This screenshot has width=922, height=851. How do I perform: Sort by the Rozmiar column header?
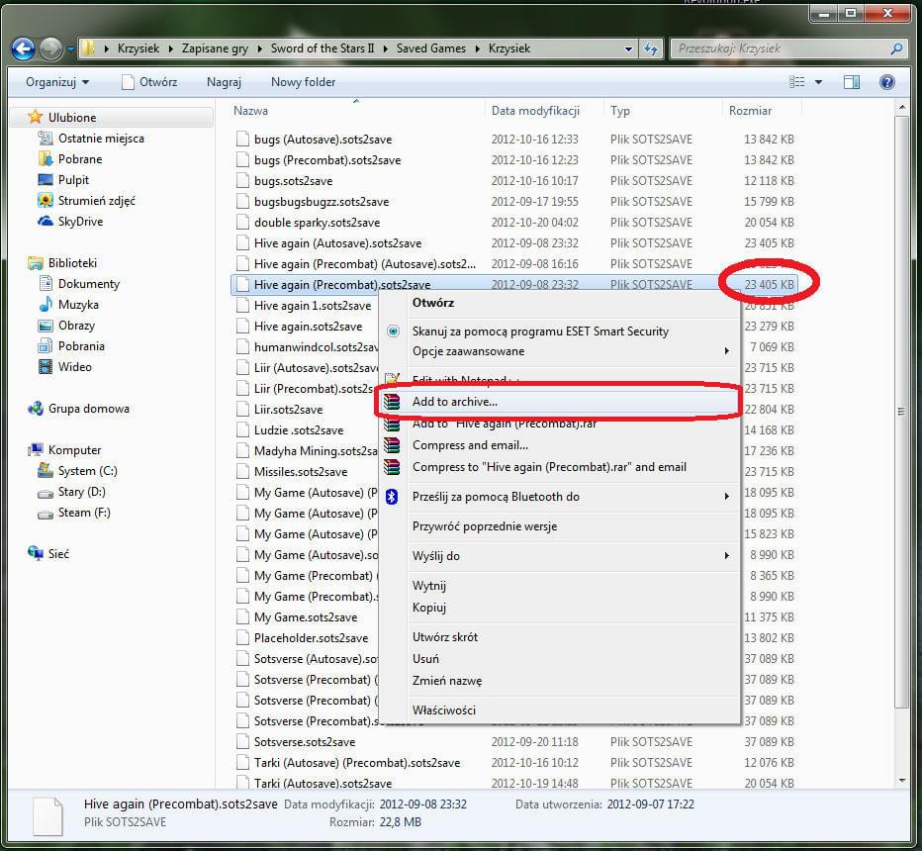coord(762,111)
